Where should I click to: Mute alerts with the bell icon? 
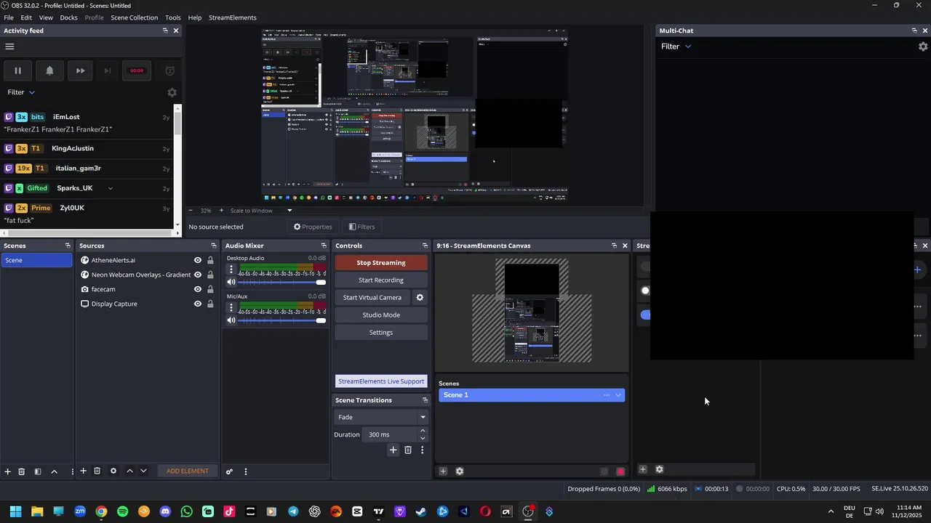click(x=49, y=70)
